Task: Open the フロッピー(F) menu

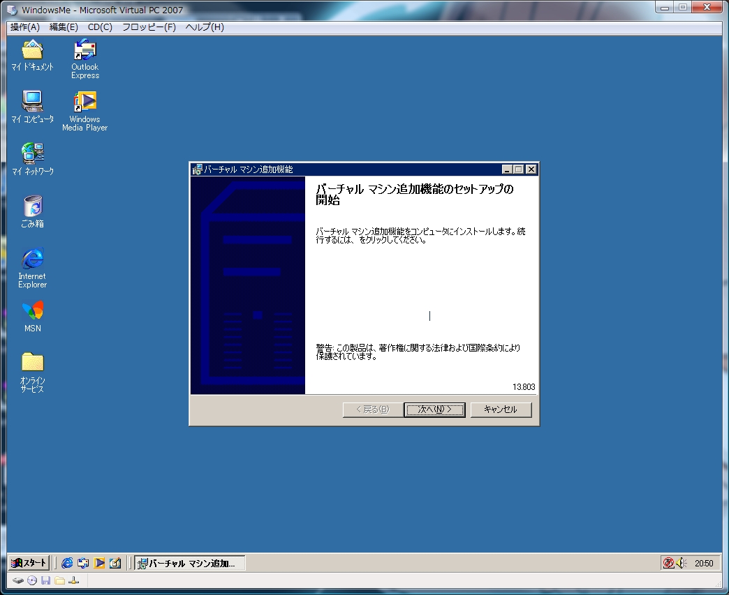Action: (x=149, y=27)
